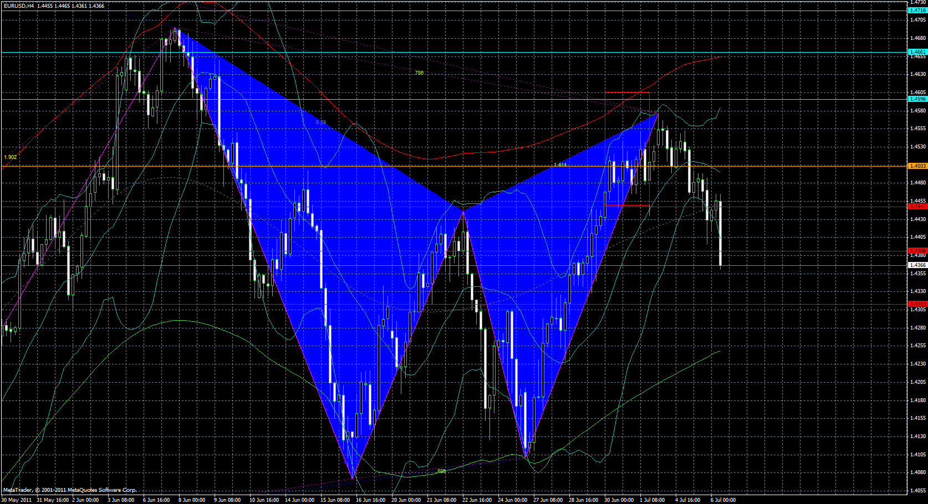The height and width of the screenshot is (504, 928).
Task: Click the 31 May 16:00 time label
Action: tap(53, 500)
